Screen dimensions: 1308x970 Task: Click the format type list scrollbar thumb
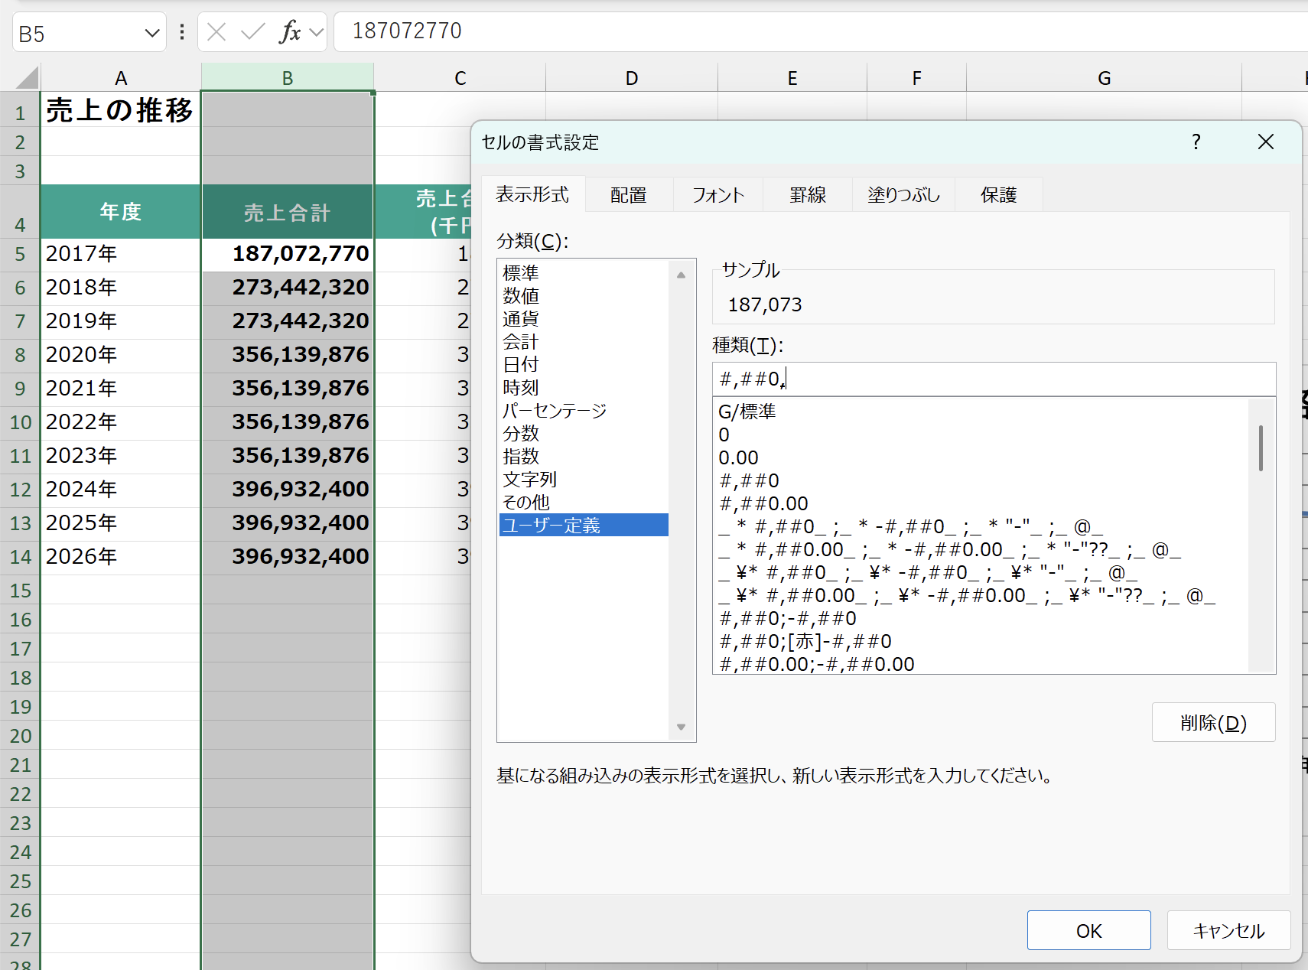click(1261, 448)
